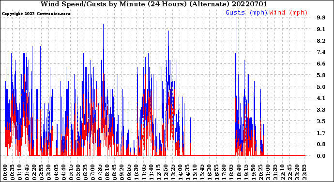Click the 14:35 time label
Image resolution: width=334 pixels, height=182 pixels.
pyautogui.click(x=187, y=172)
